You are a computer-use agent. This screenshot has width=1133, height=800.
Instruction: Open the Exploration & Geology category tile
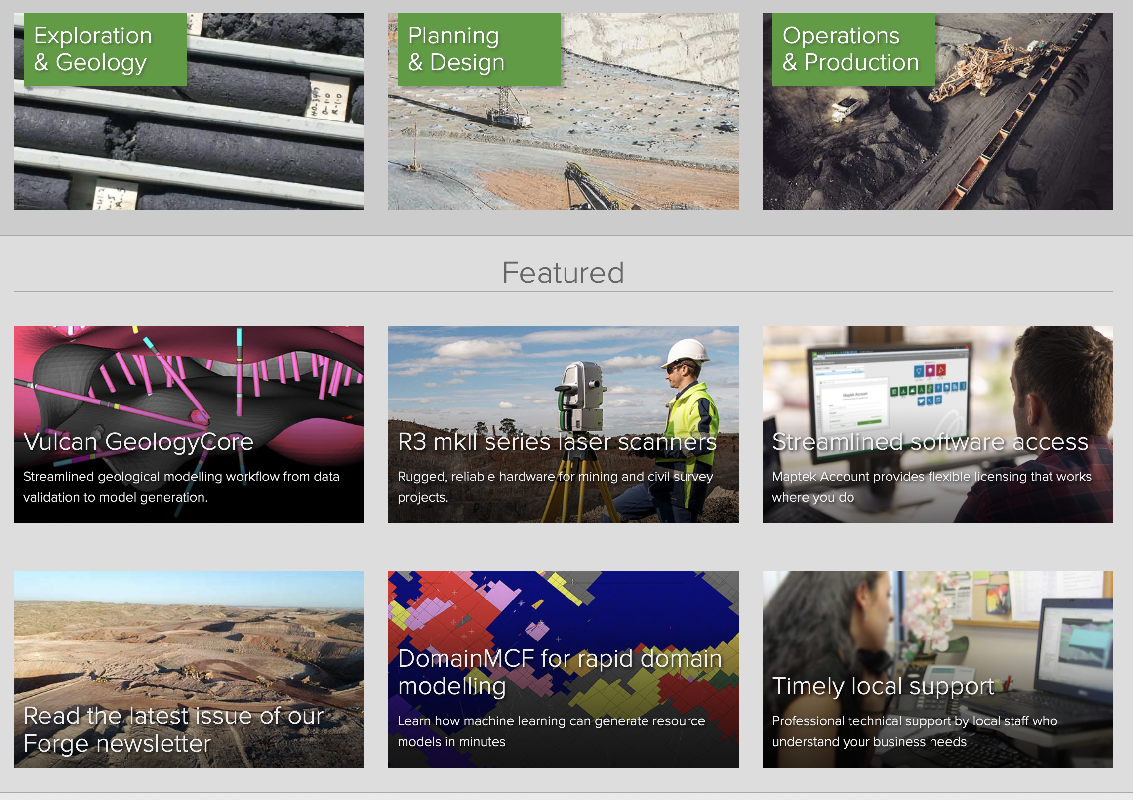(189, 148)
